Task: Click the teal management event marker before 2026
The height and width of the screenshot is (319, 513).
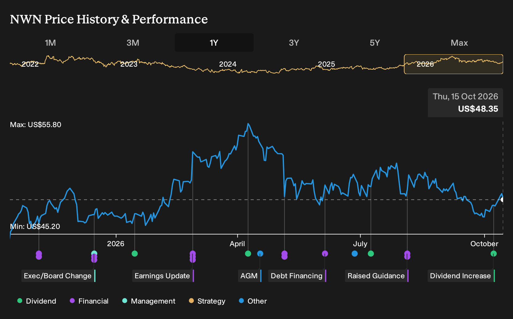Action: (x=94, y=254)
